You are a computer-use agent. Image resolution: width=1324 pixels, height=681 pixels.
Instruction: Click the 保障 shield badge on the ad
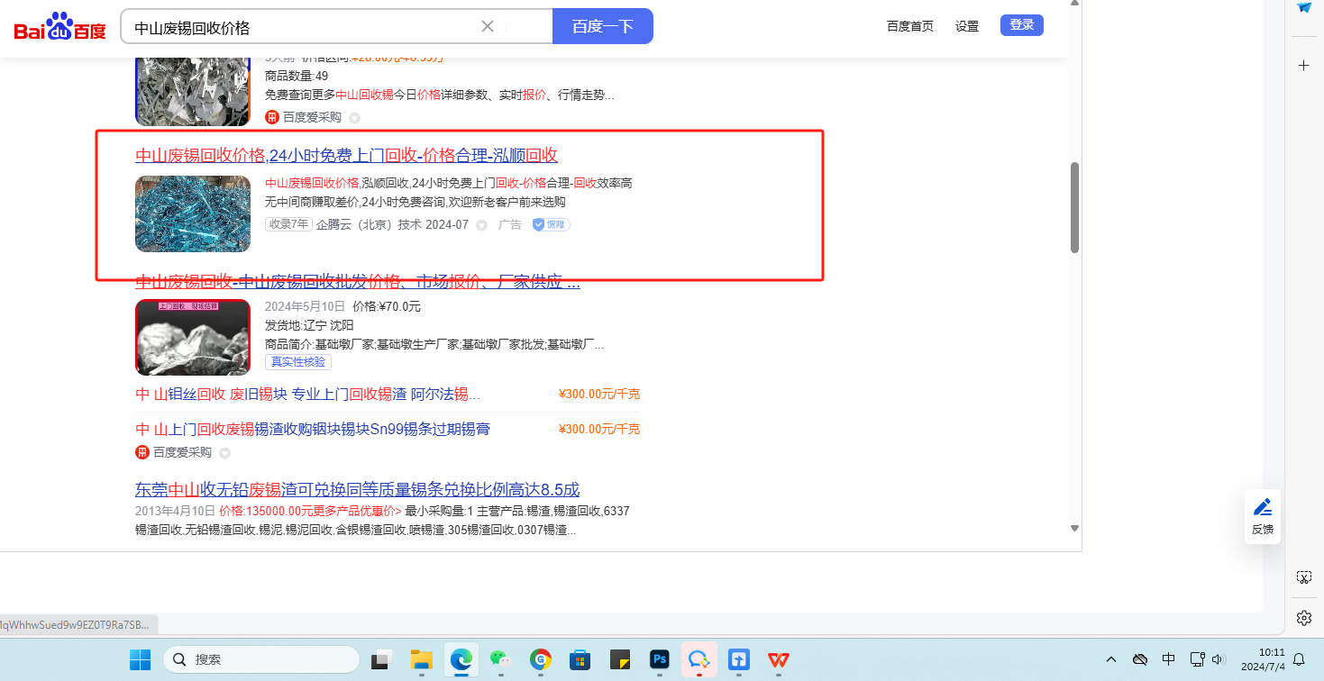point(551,224)
